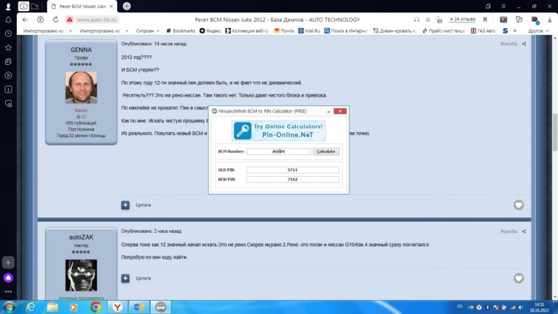The image size is (558, 314).
Task: Open File Explorer from taskbar
Action: click(x=52, y=307)
